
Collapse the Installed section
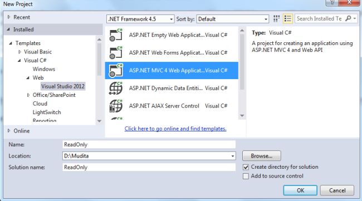pos(8,30)
